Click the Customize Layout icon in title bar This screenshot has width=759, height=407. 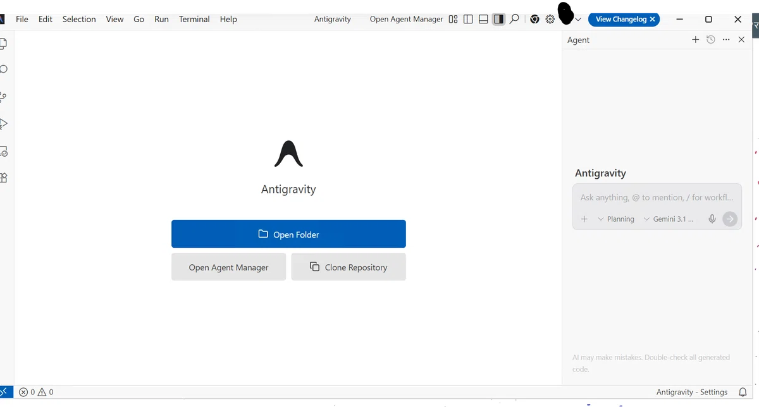[453, 19]
